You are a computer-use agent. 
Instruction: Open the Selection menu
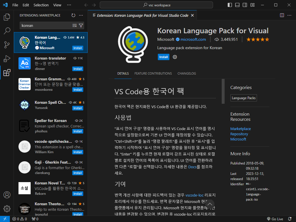(x=41, y=5)
